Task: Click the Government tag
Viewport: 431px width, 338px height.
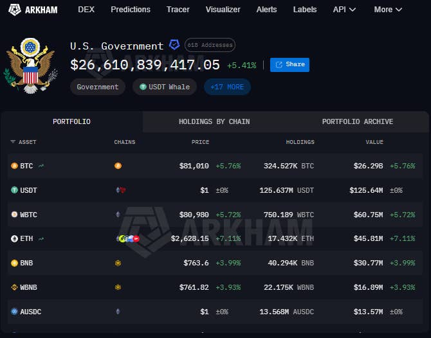Action: coord(98,87)
